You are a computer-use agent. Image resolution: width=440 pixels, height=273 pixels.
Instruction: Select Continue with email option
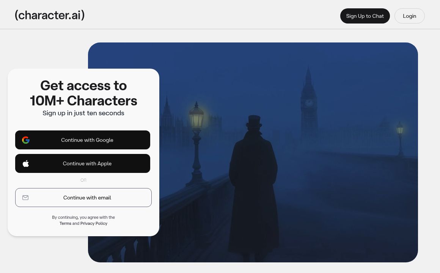point(83,198)
